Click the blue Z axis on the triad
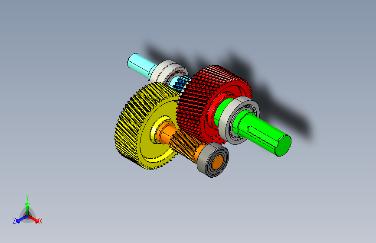Image resolution: width=376 pixels, height=243 pixels. (x=22, y=219)
